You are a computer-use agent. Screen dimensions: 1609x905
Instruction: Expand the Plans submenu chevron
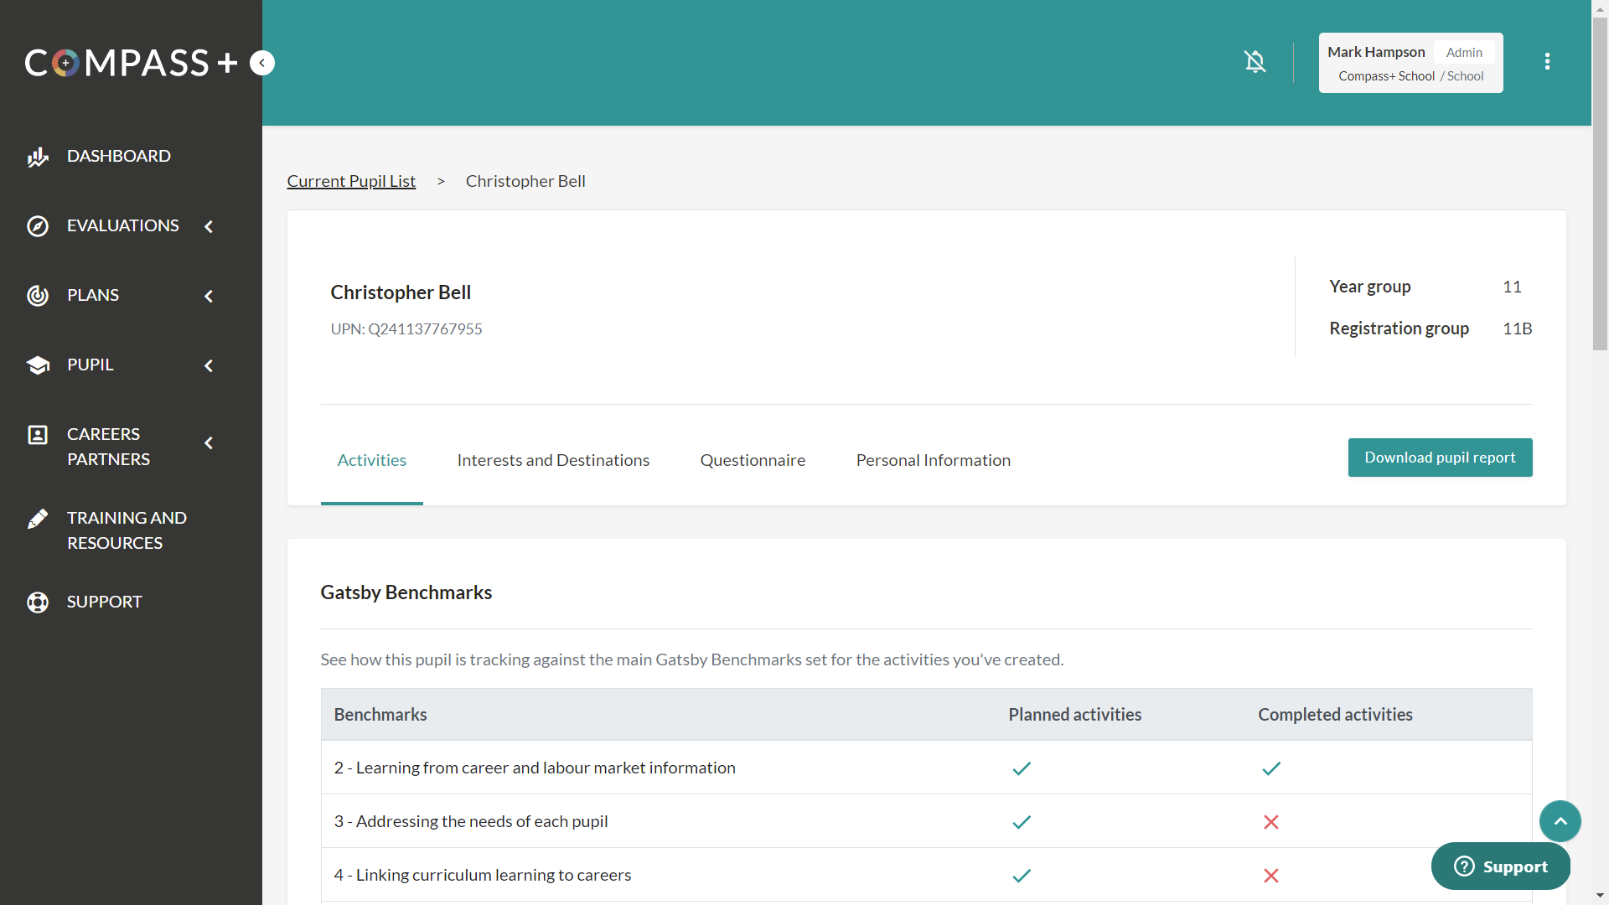tap(209, 296)
